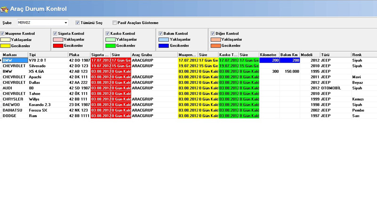Click Kırmızı color cell in CHRYSLER row
This screenshot has height=208, width=377.
[364, 99]
